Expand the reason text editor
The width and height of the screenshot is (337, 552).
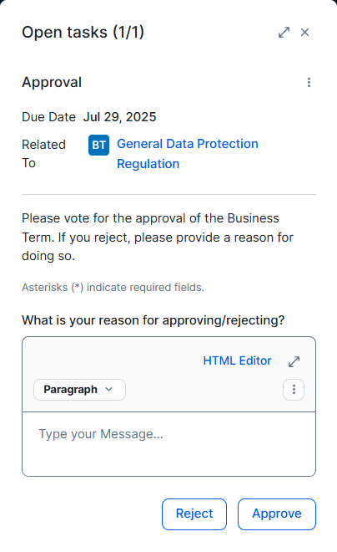[x=294, y=361]
